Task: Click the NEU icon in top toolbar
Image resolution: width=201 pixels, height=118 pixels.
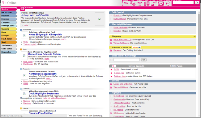Action: (x=126, y=3)
